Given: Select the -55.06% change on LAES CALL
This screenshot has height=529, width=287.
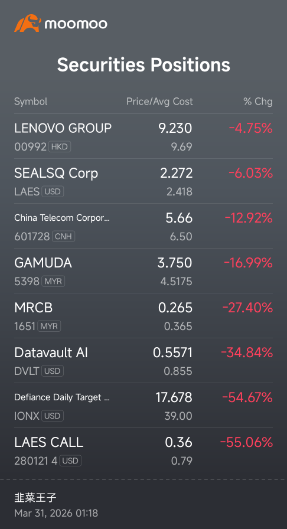Looking at the screenshot, I should [x=246, y=442].
